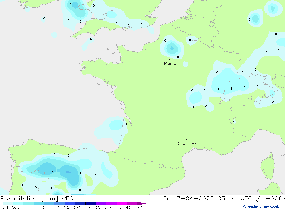This screenshot has width=285, height=209.
Task: Pick the 10–15 mm legend swatch
Action: tap(60, 203)
